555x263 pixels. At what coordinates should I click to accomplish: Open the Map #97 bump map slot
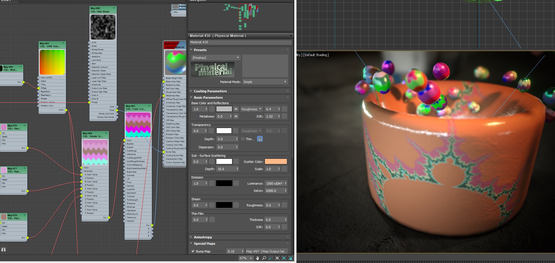[267, 251]
